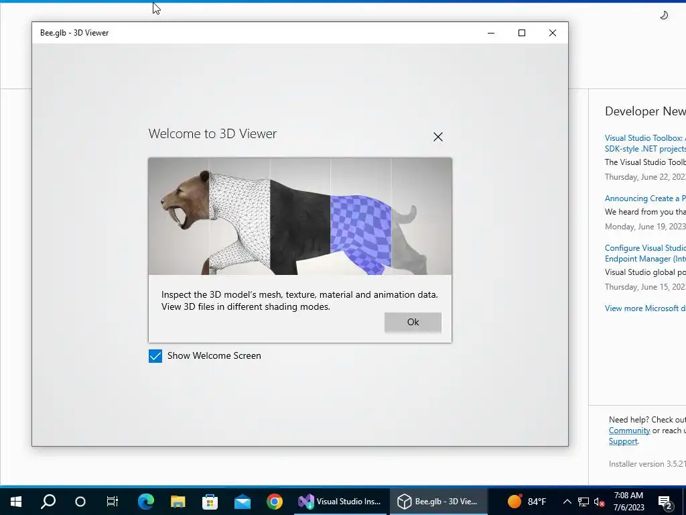Viewport: 686px width, 515px height.
Task: Show hidden tray icons chevron
Action: tap(567, 502)
